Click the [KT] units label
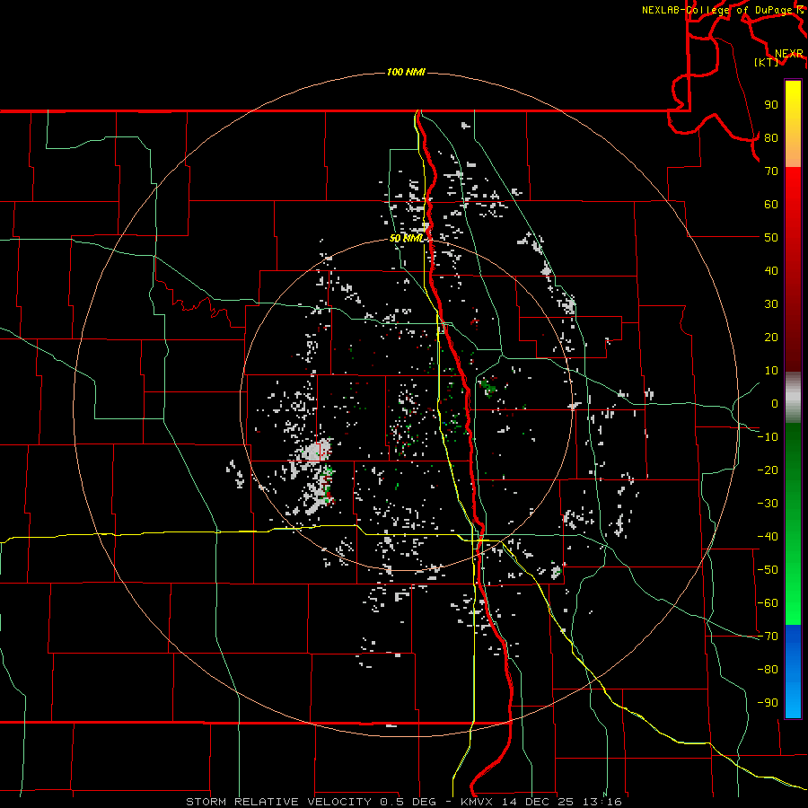808x808 pixels. point(767,62)
